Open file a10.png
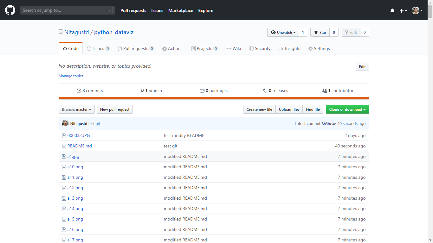Screen dimensions: 433x243 tap(75, 167)
